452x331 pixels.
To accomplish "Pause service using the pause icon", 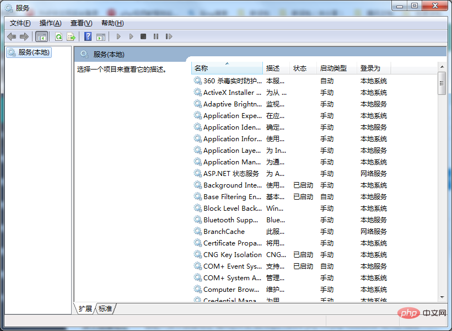I will [156, 36].
